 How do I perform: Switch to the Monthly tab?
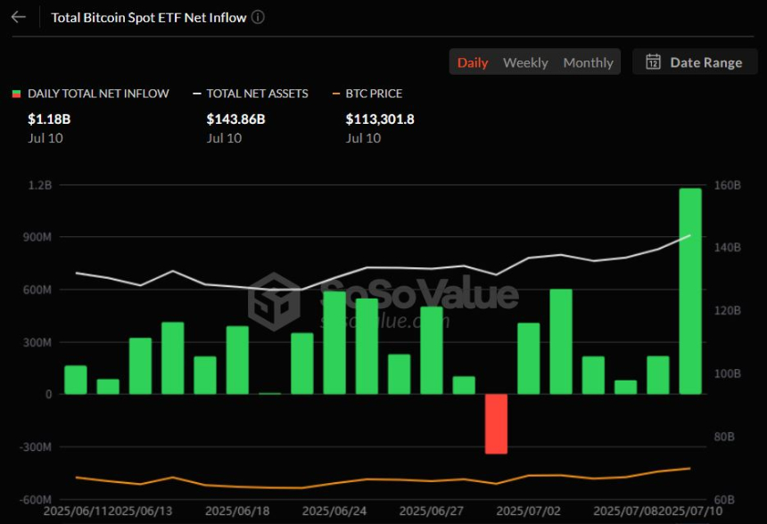pyautogui.click(x=588, y=62)
